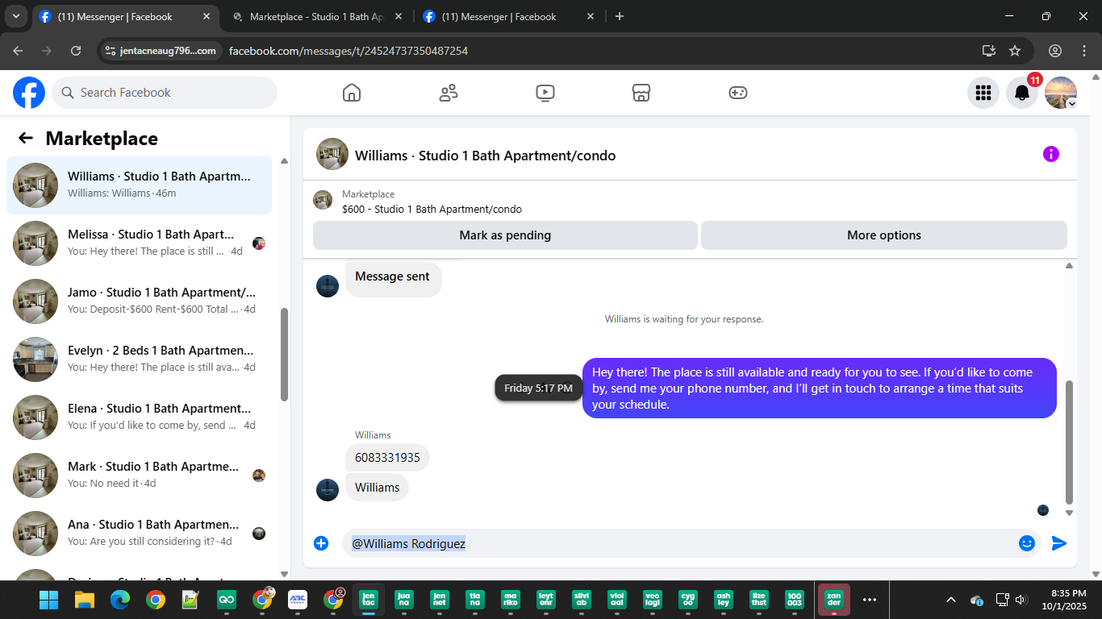Open the Windows Start menu
The image size is (1102, 619).
48,600
